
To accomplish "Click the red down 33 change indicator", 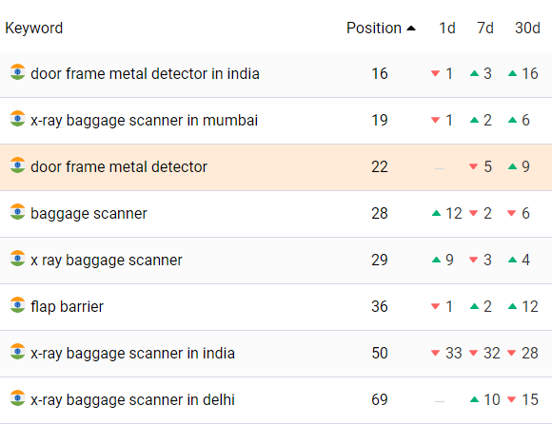I will pyautogui.click(x=446, y=354).
